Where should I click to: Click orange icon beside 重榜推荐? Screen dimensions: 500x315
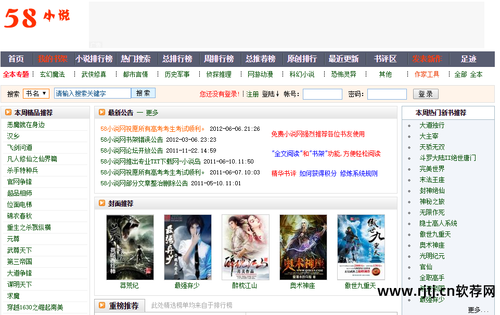tap(102, 306)
